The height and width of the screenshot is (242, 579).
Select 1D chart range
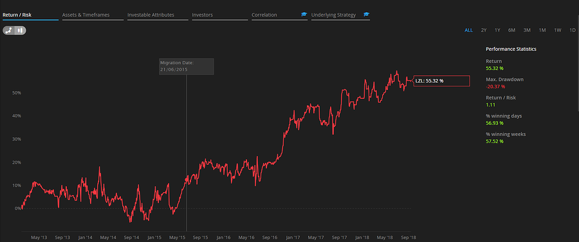click(x=573, y=30)
